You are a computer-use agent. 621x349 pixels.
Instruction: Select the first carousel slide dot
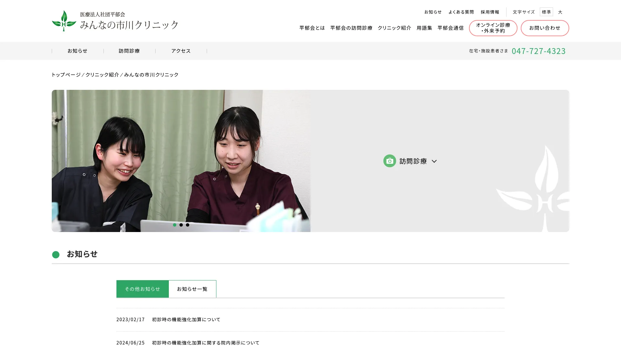[175, 225]
